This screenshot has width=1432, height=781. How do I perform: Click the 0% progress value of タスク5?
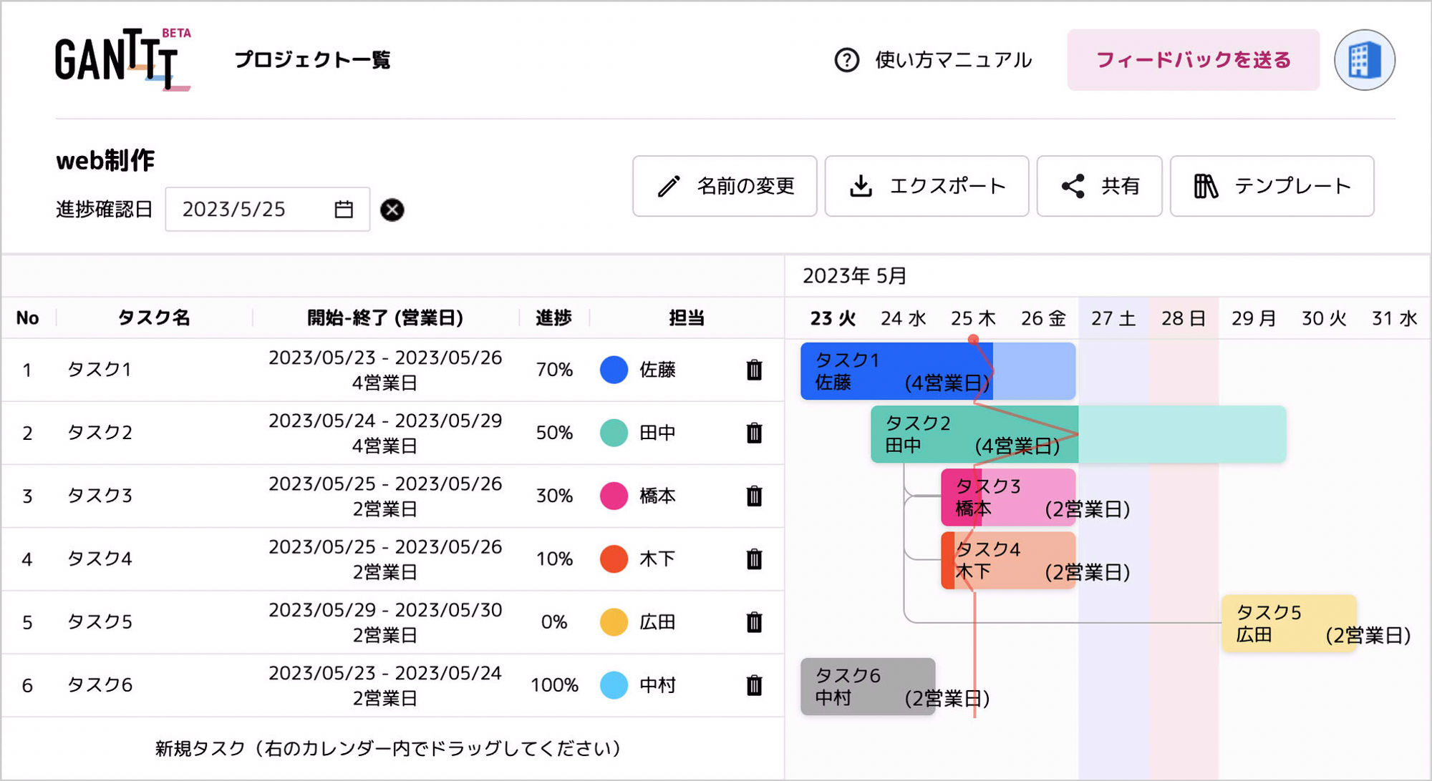[x=554, y=622]
